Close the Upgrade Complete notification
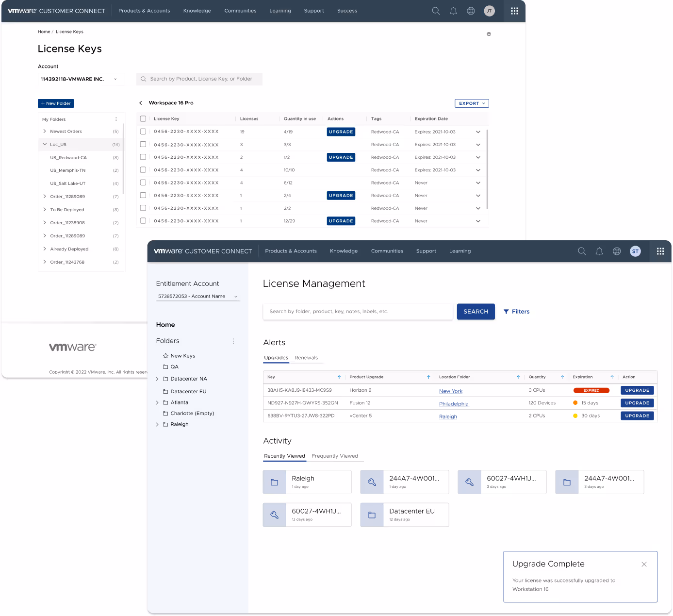Viewport: 673px width, 616px height. pos(644,564)
